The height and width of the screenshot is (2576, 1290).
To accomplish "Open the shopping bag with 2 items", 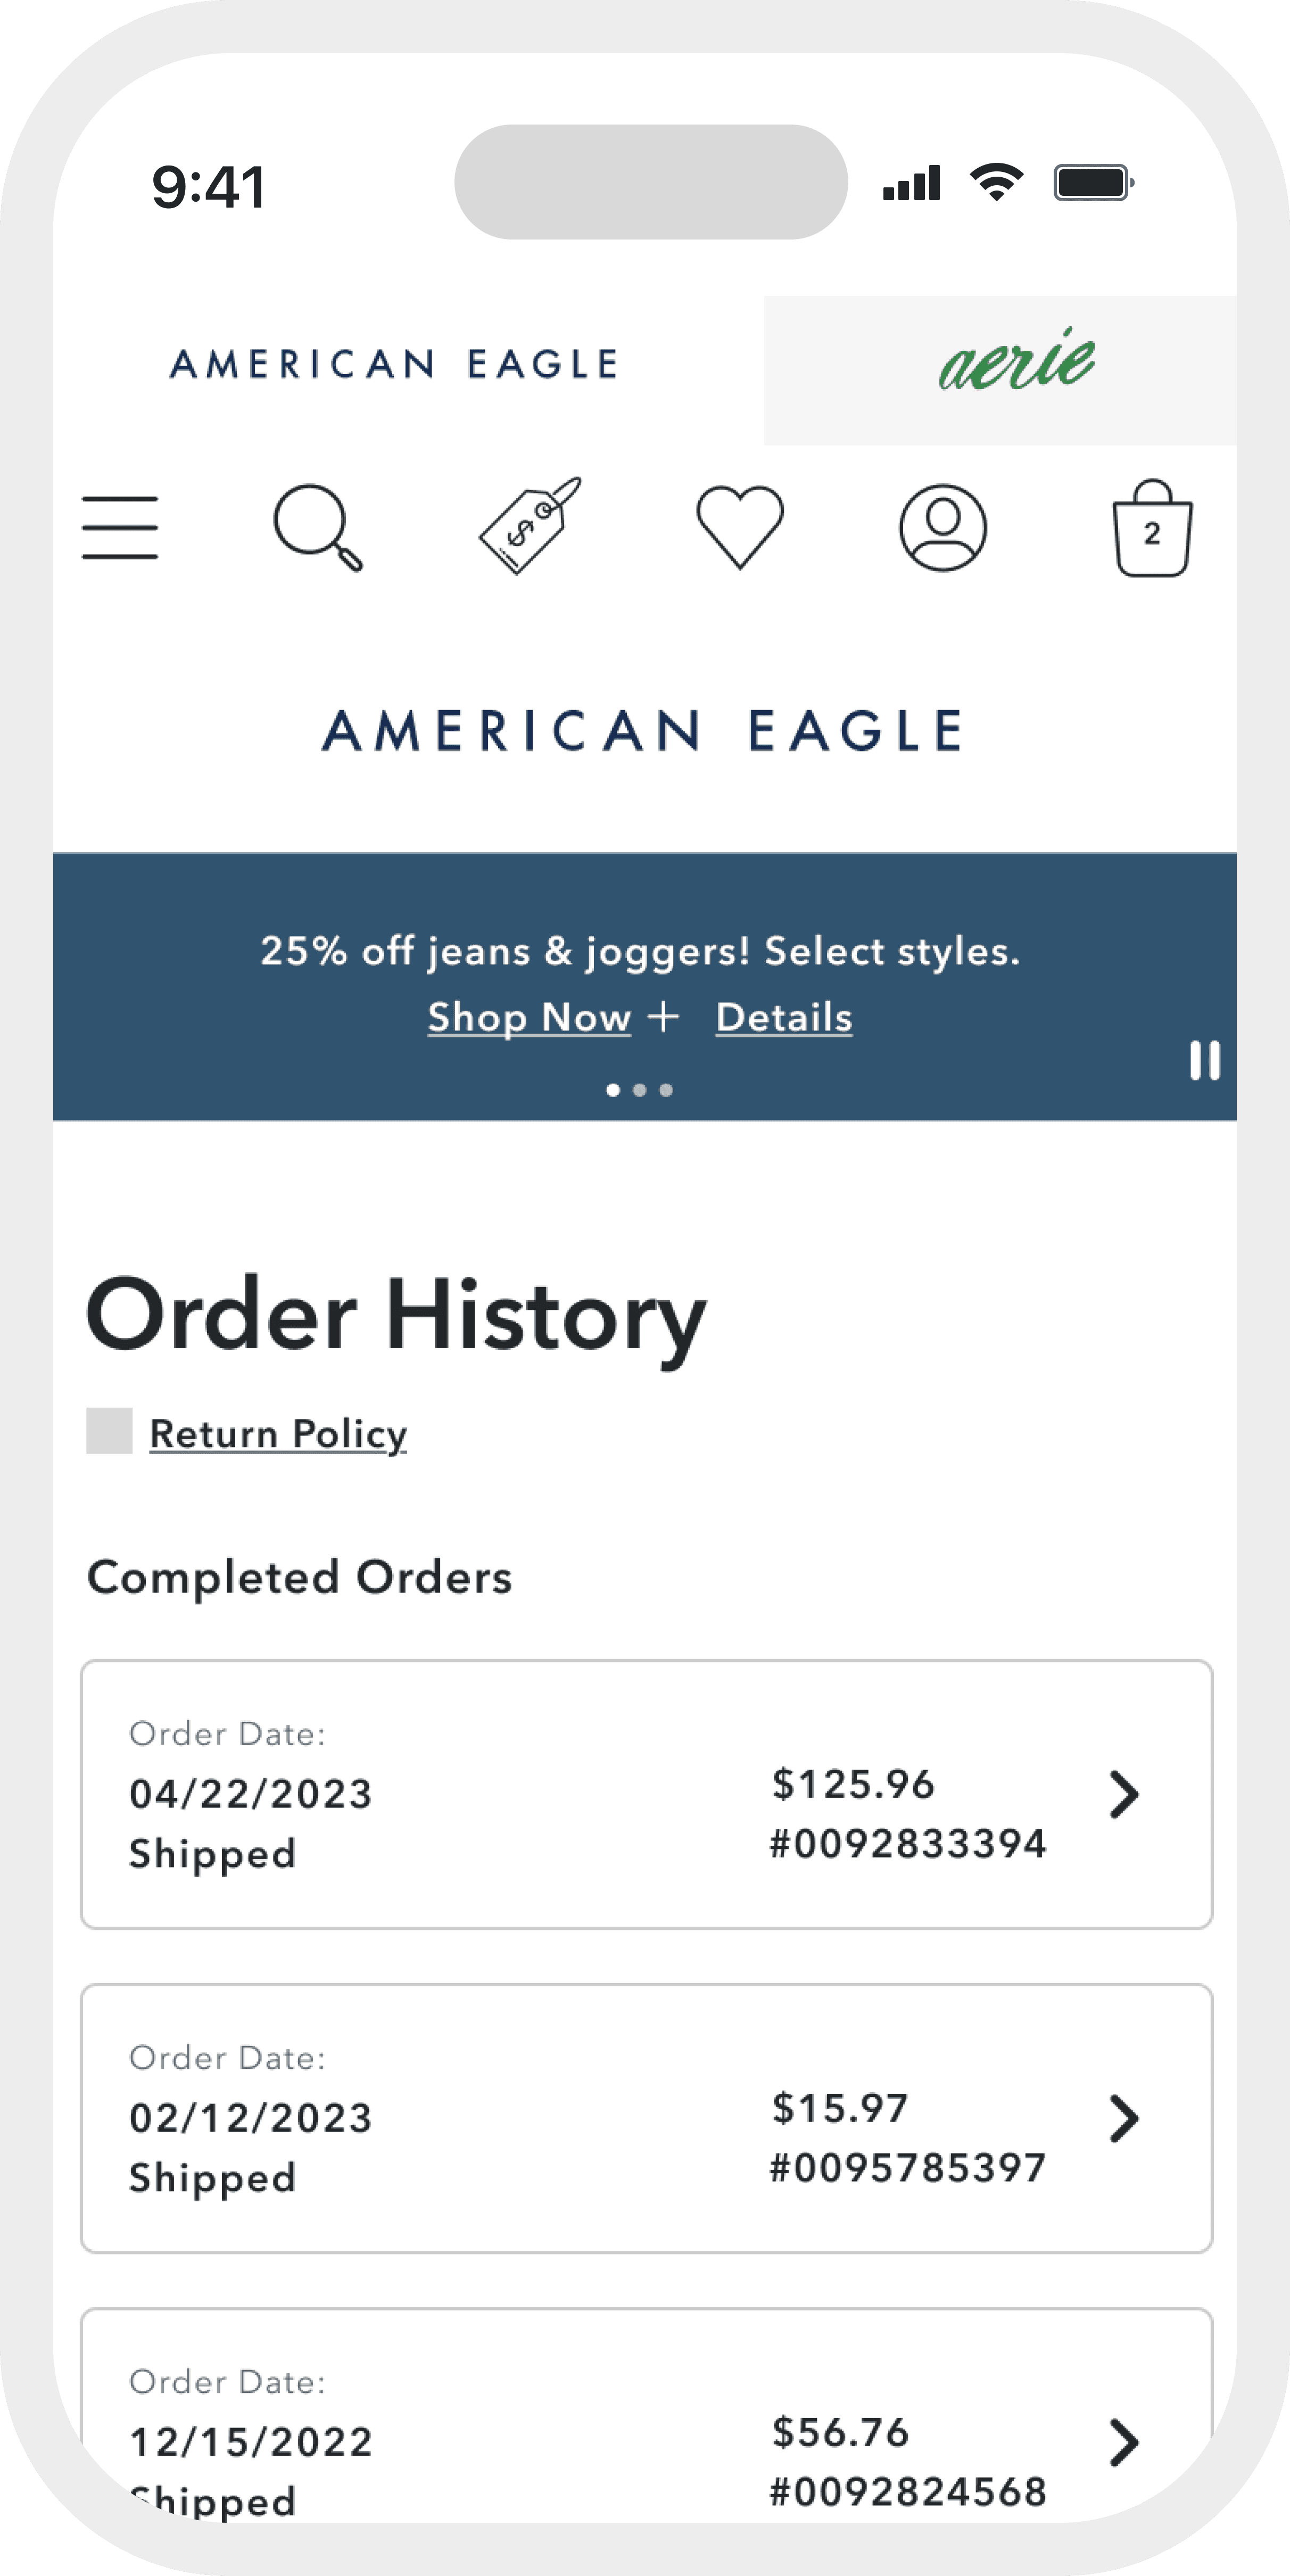I will 1152,528.
